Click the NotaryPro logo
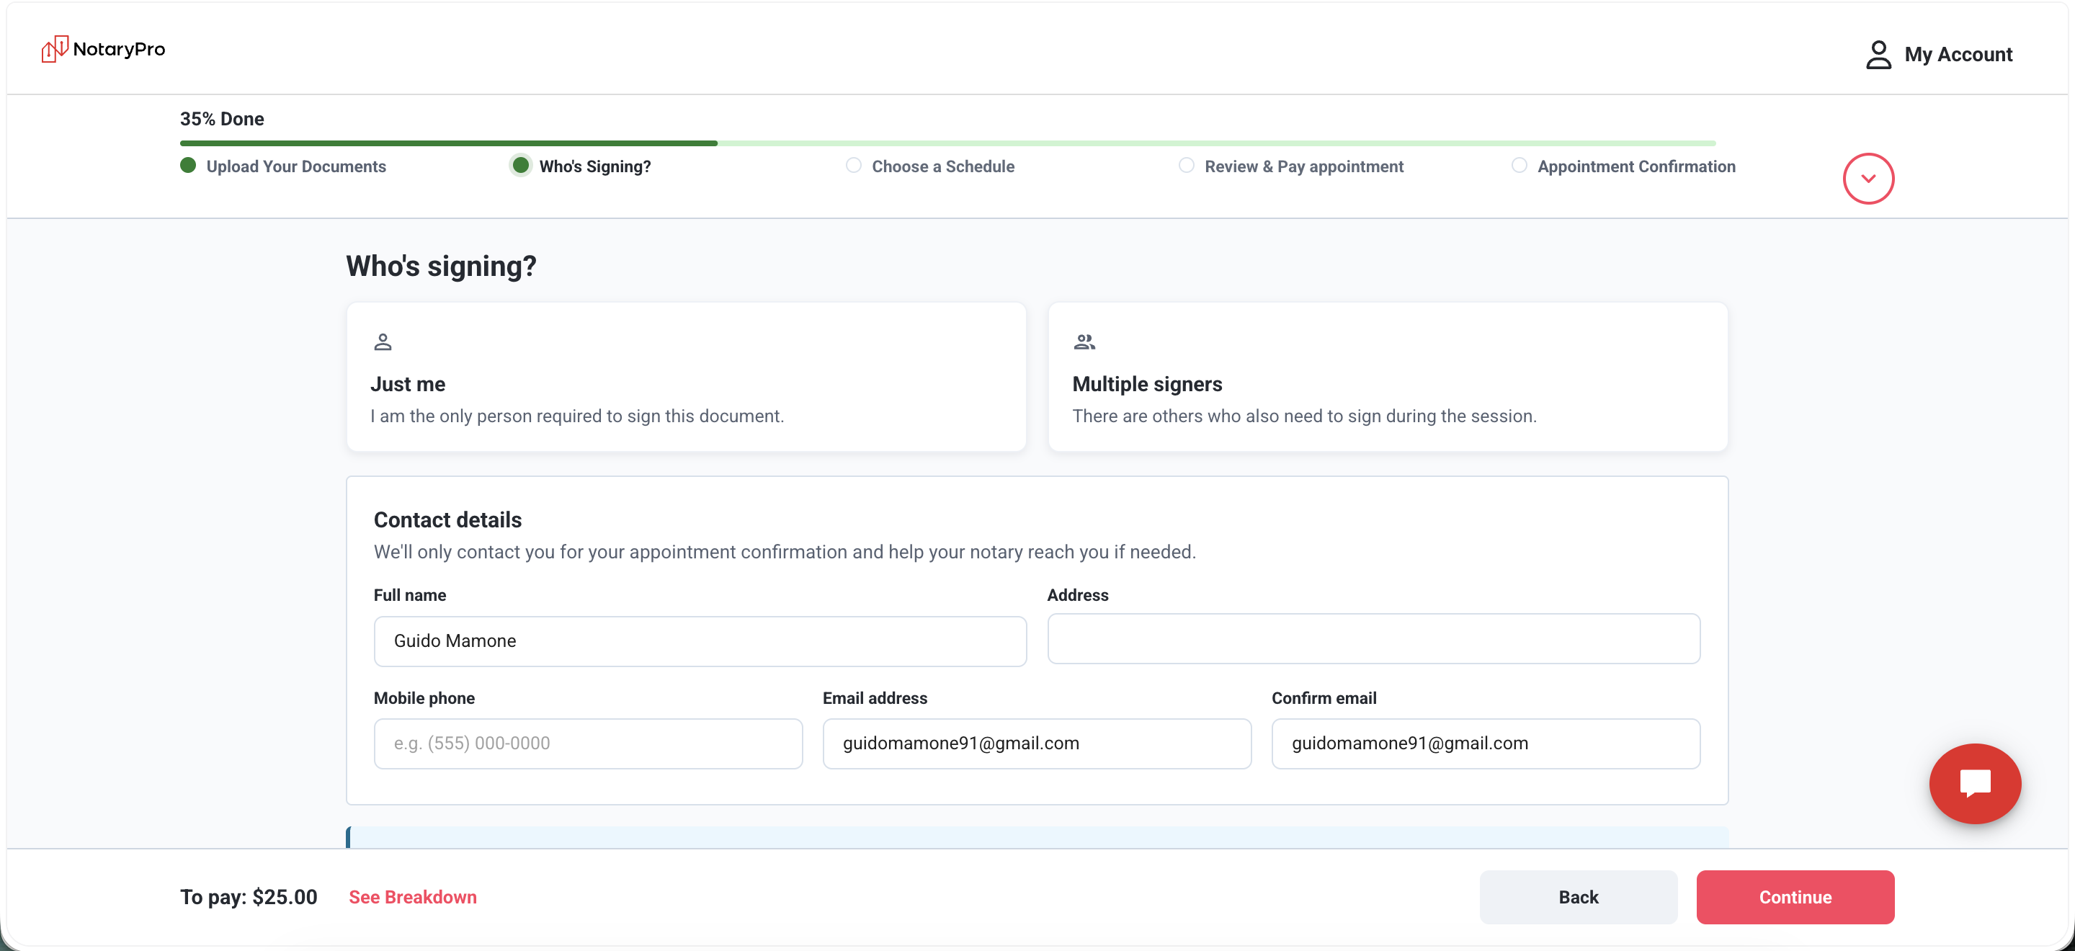The width and height of the screenshot is (2075, 951). click(x=103, y=49)
